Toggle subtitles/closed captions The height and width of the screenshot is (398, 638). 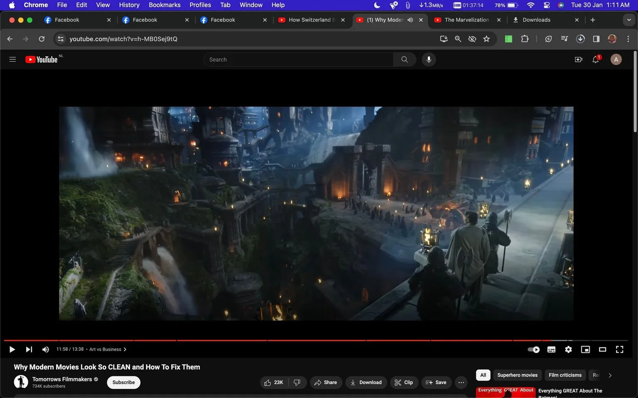551,349
